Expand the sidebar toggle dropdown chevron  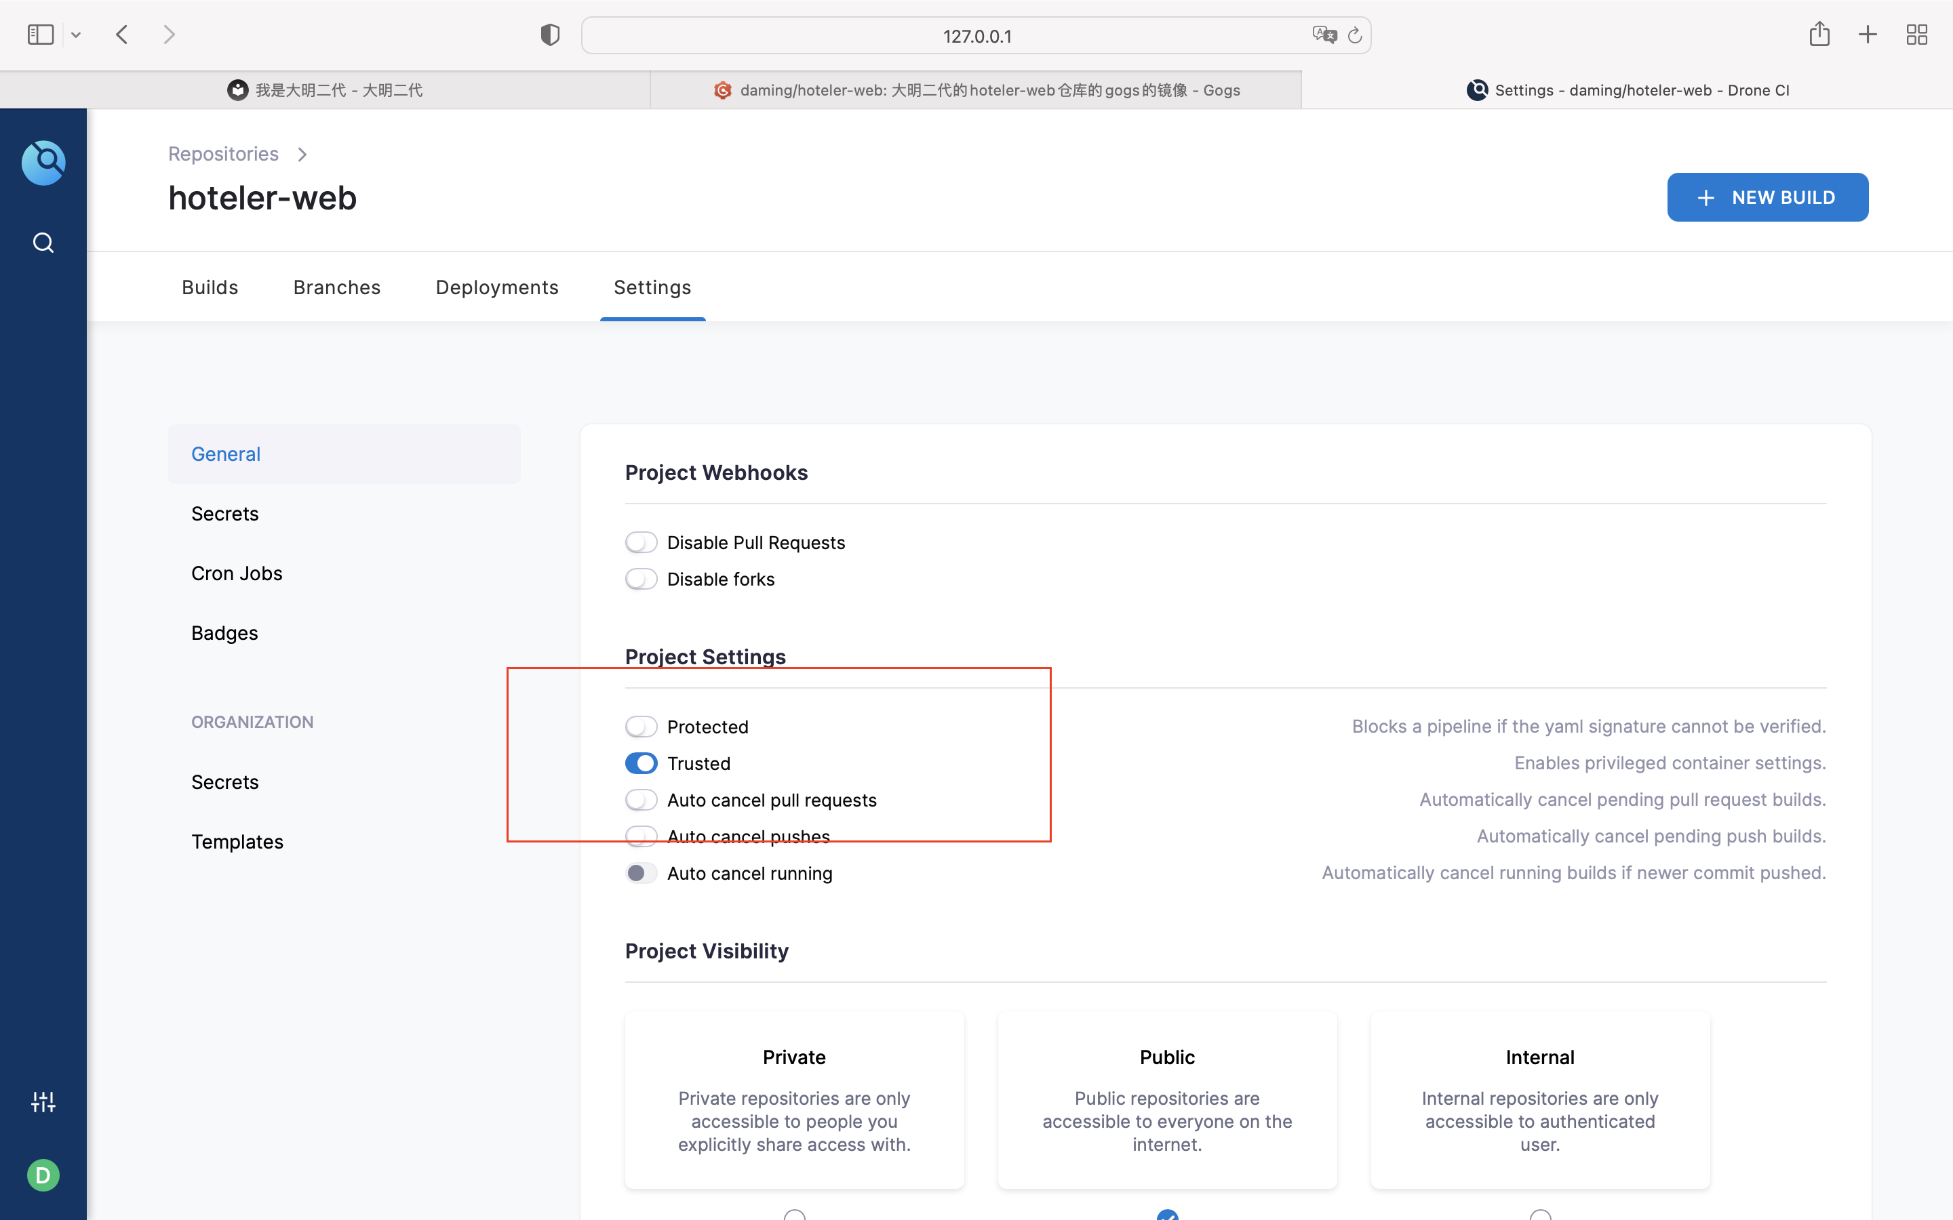pyautogui.click(x=76, y=35)
